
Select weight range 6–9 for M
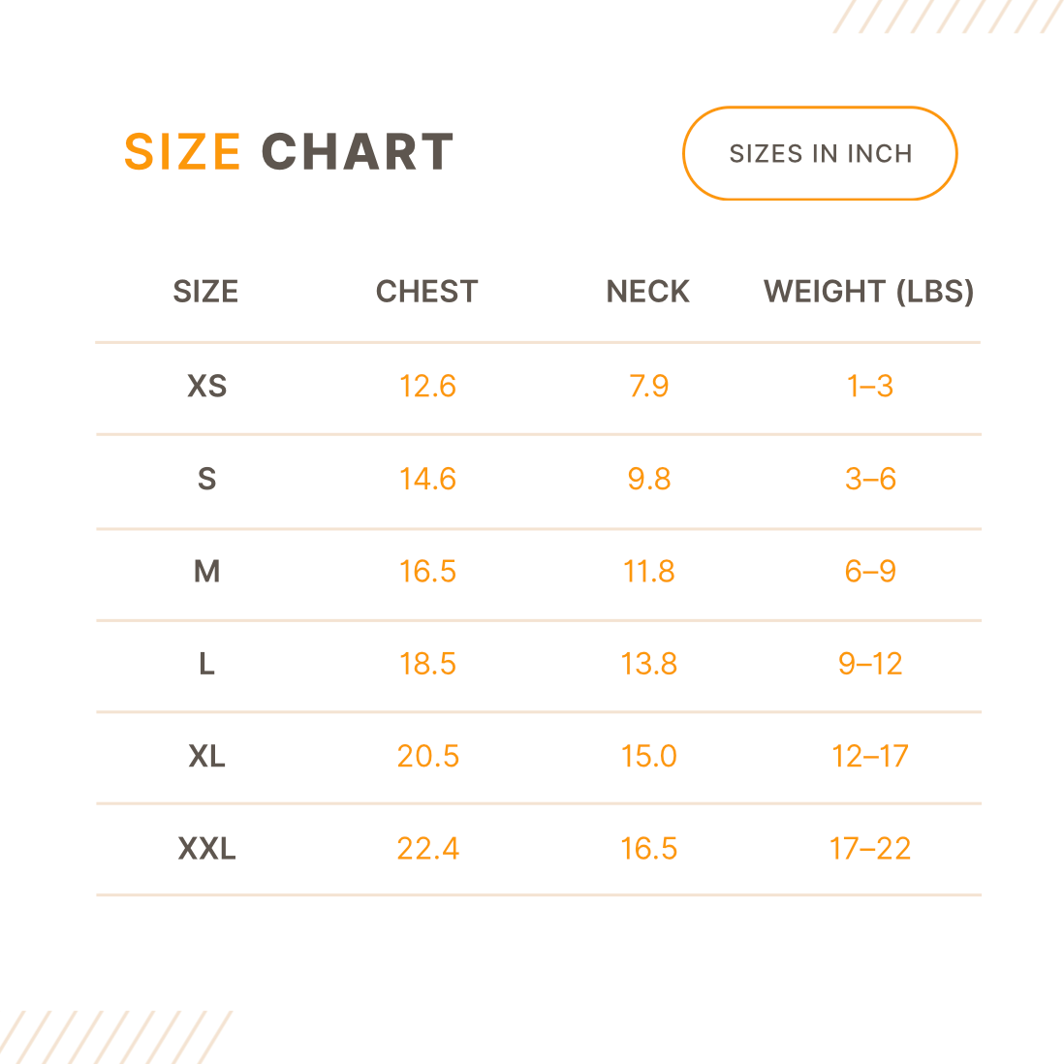tap(870, 572)
